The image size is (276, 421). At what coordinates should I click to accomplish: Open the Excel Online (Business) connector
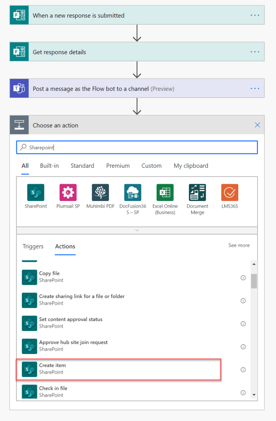tap(165, 192)
